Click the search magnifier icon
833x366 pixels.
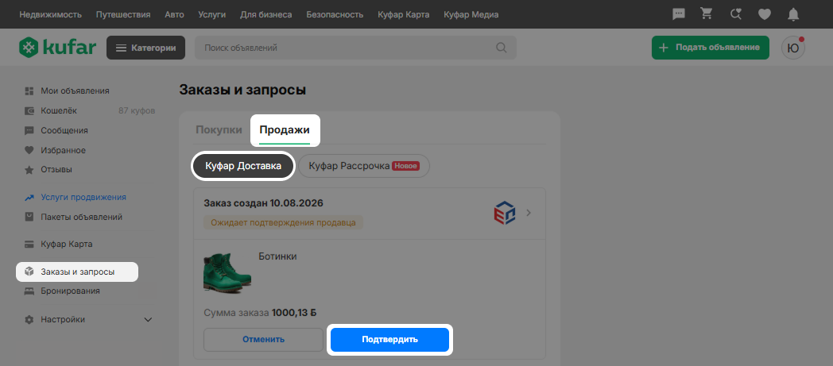click(501, 48)
